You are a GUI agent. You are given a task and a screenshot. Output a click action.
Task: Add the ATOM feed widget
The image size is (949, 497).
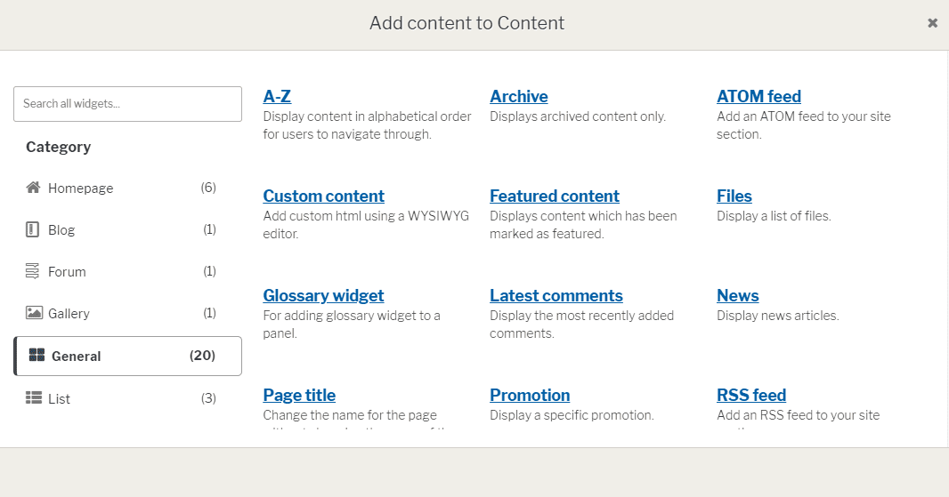[x=759, y=97]
